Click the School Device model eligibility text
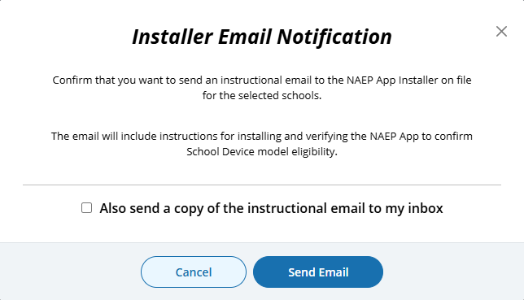Screen dimensions: 524x300 click(262, 152)
